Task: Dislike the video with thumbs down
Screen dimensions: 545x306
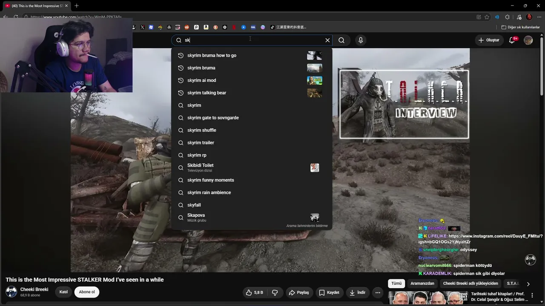Action: tap(275, 292)
